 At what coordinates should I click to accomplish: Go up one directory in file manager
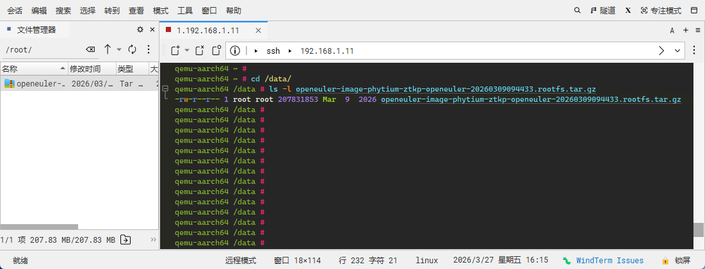(x=108, y=49)
